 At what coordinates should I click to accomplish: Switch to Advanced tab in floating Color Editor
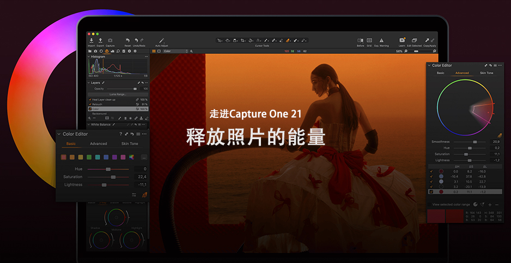[x=99, y=144]
